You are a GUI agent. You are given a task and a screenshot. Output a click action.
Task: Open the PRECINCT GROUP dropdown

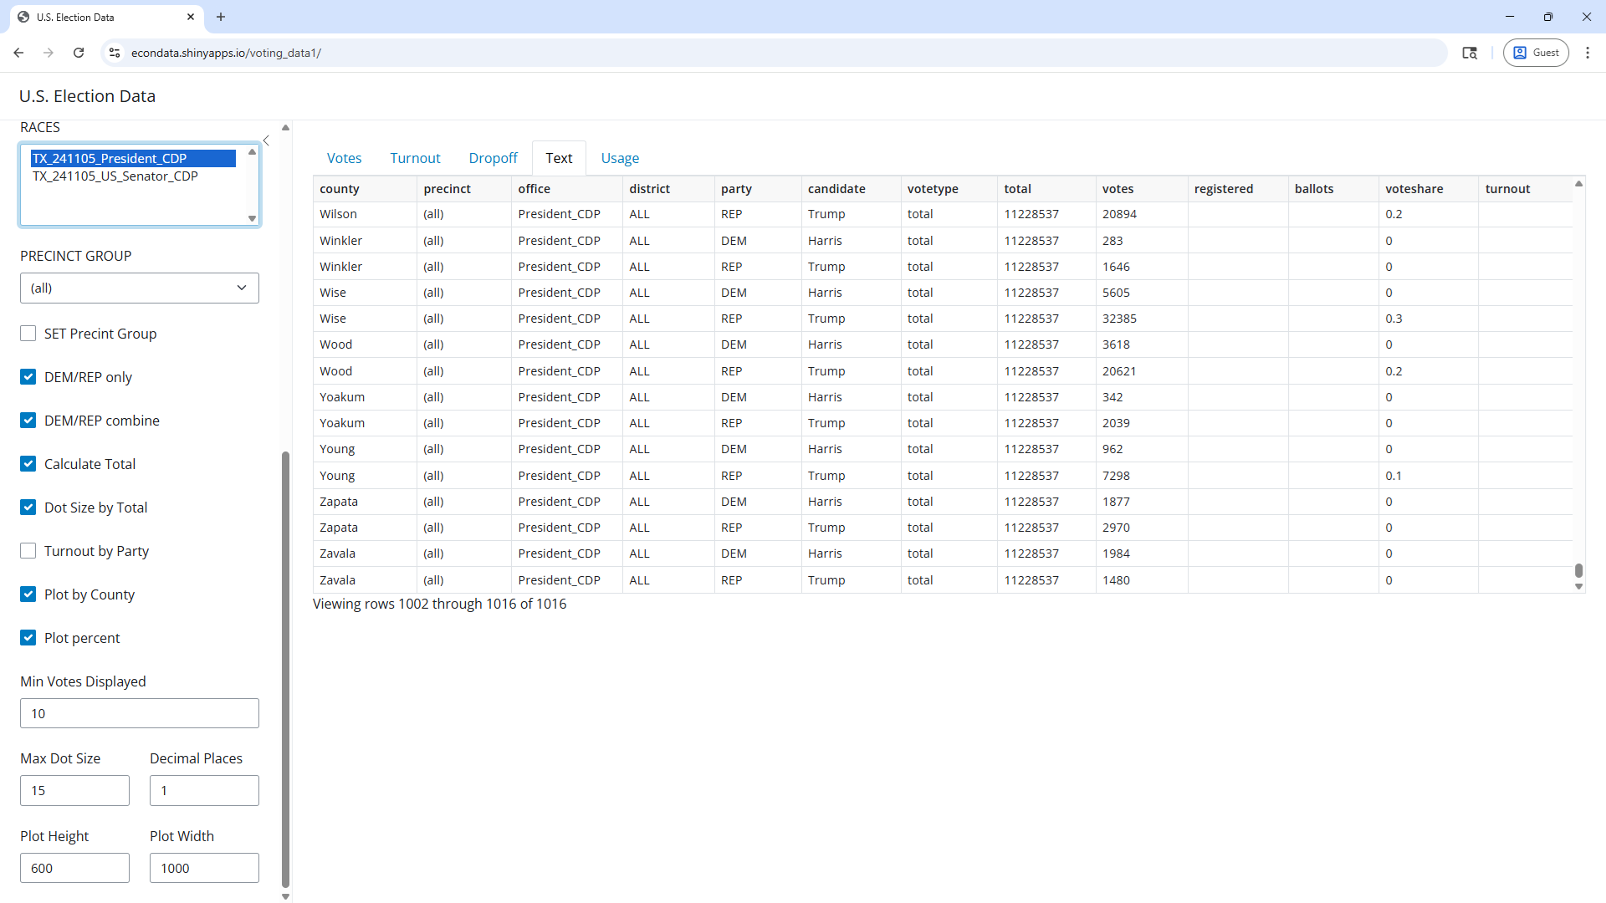140,288
